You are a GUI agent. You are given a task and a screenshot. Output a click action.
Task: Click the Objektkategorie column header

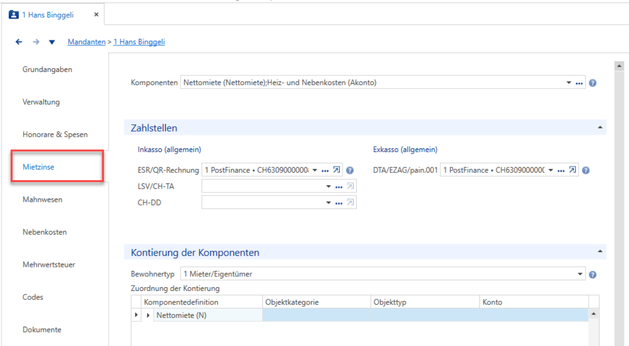[316, 302]
